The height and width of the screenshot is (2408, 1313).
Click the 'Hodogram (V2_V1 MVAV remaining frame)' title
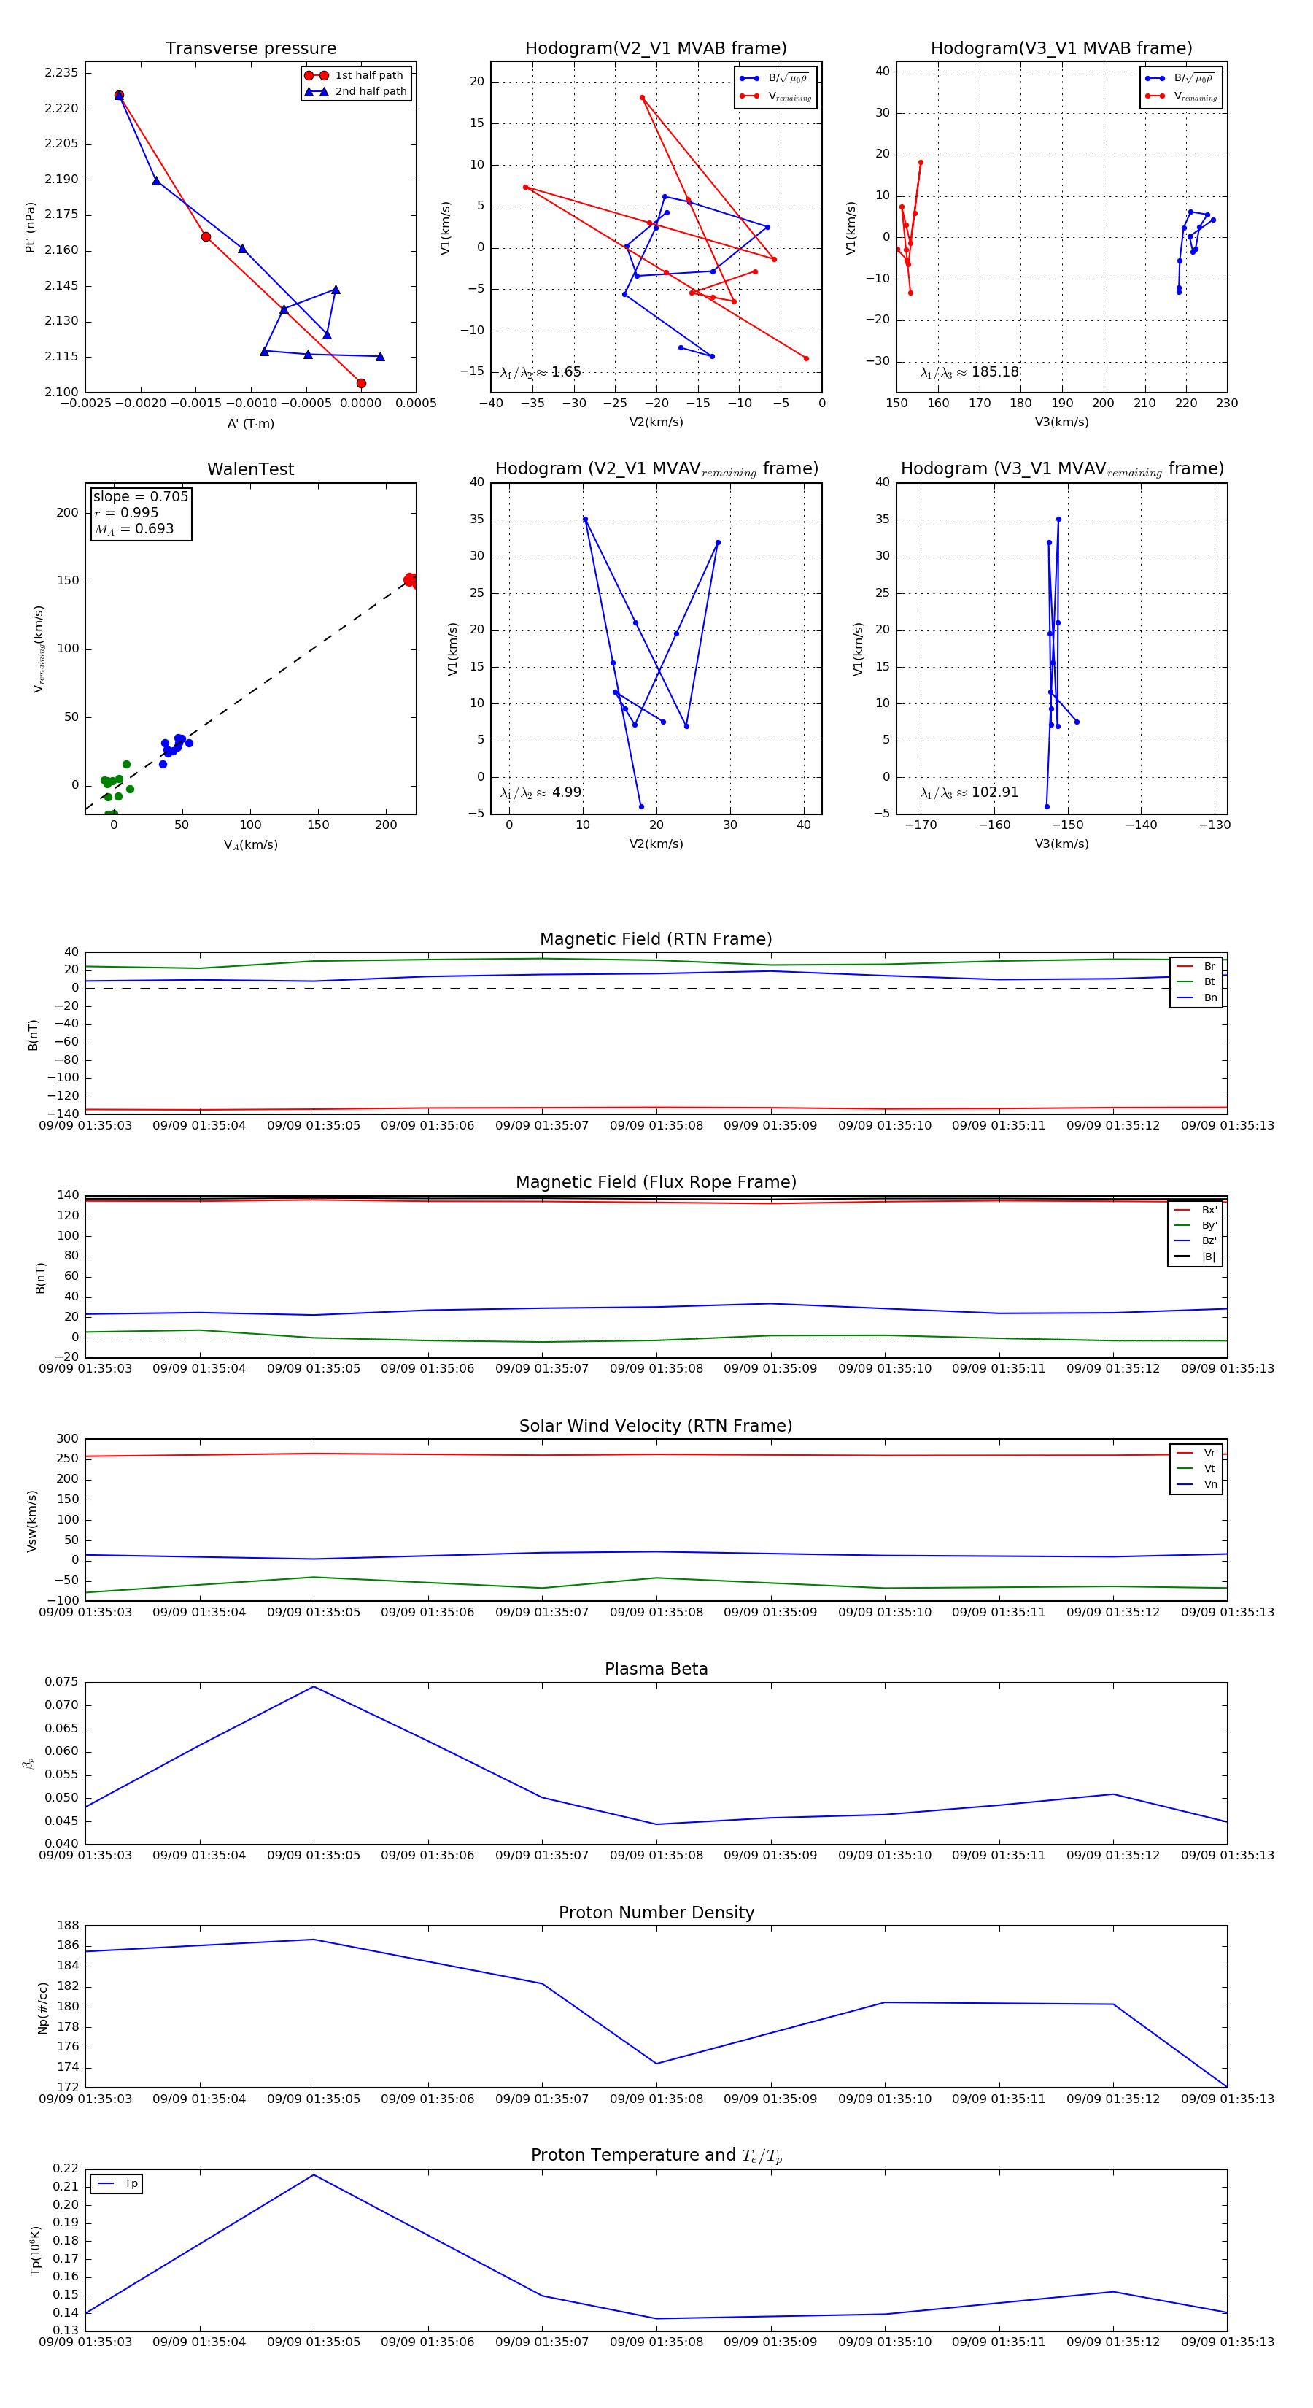(656, 469)
